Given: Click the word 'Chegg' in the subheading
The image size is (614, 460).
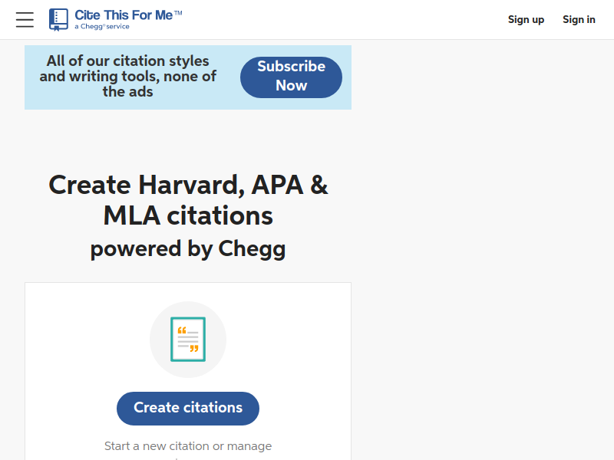Looking at the screenshot, I should (252, 249).
